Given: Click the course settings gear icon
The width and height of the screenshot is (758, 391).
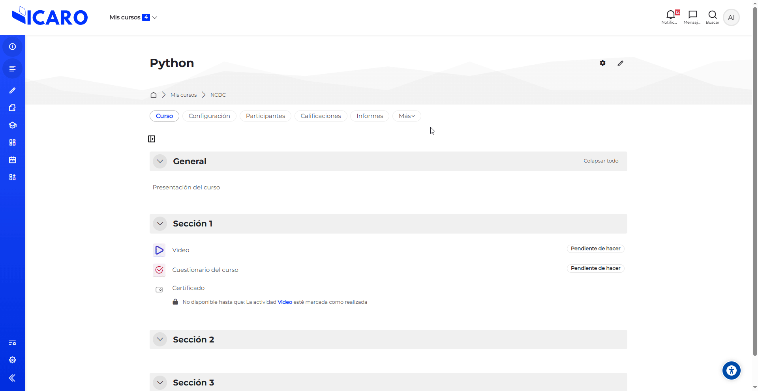Looking at the screenshot, I should click(x=602, y=63).
